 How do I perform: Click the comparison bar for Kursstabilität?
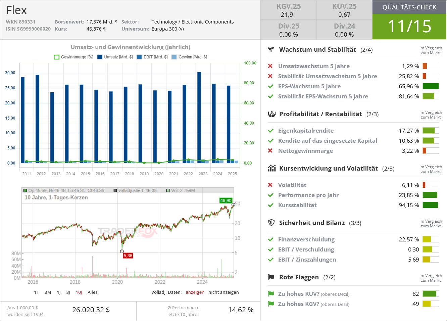click(x=431, y=205)
